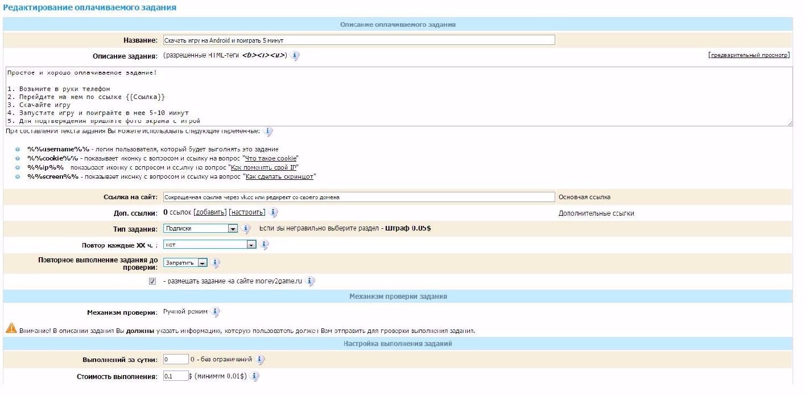Click info icon after variables hint text
805x395 pixels.
coord(267,131)
